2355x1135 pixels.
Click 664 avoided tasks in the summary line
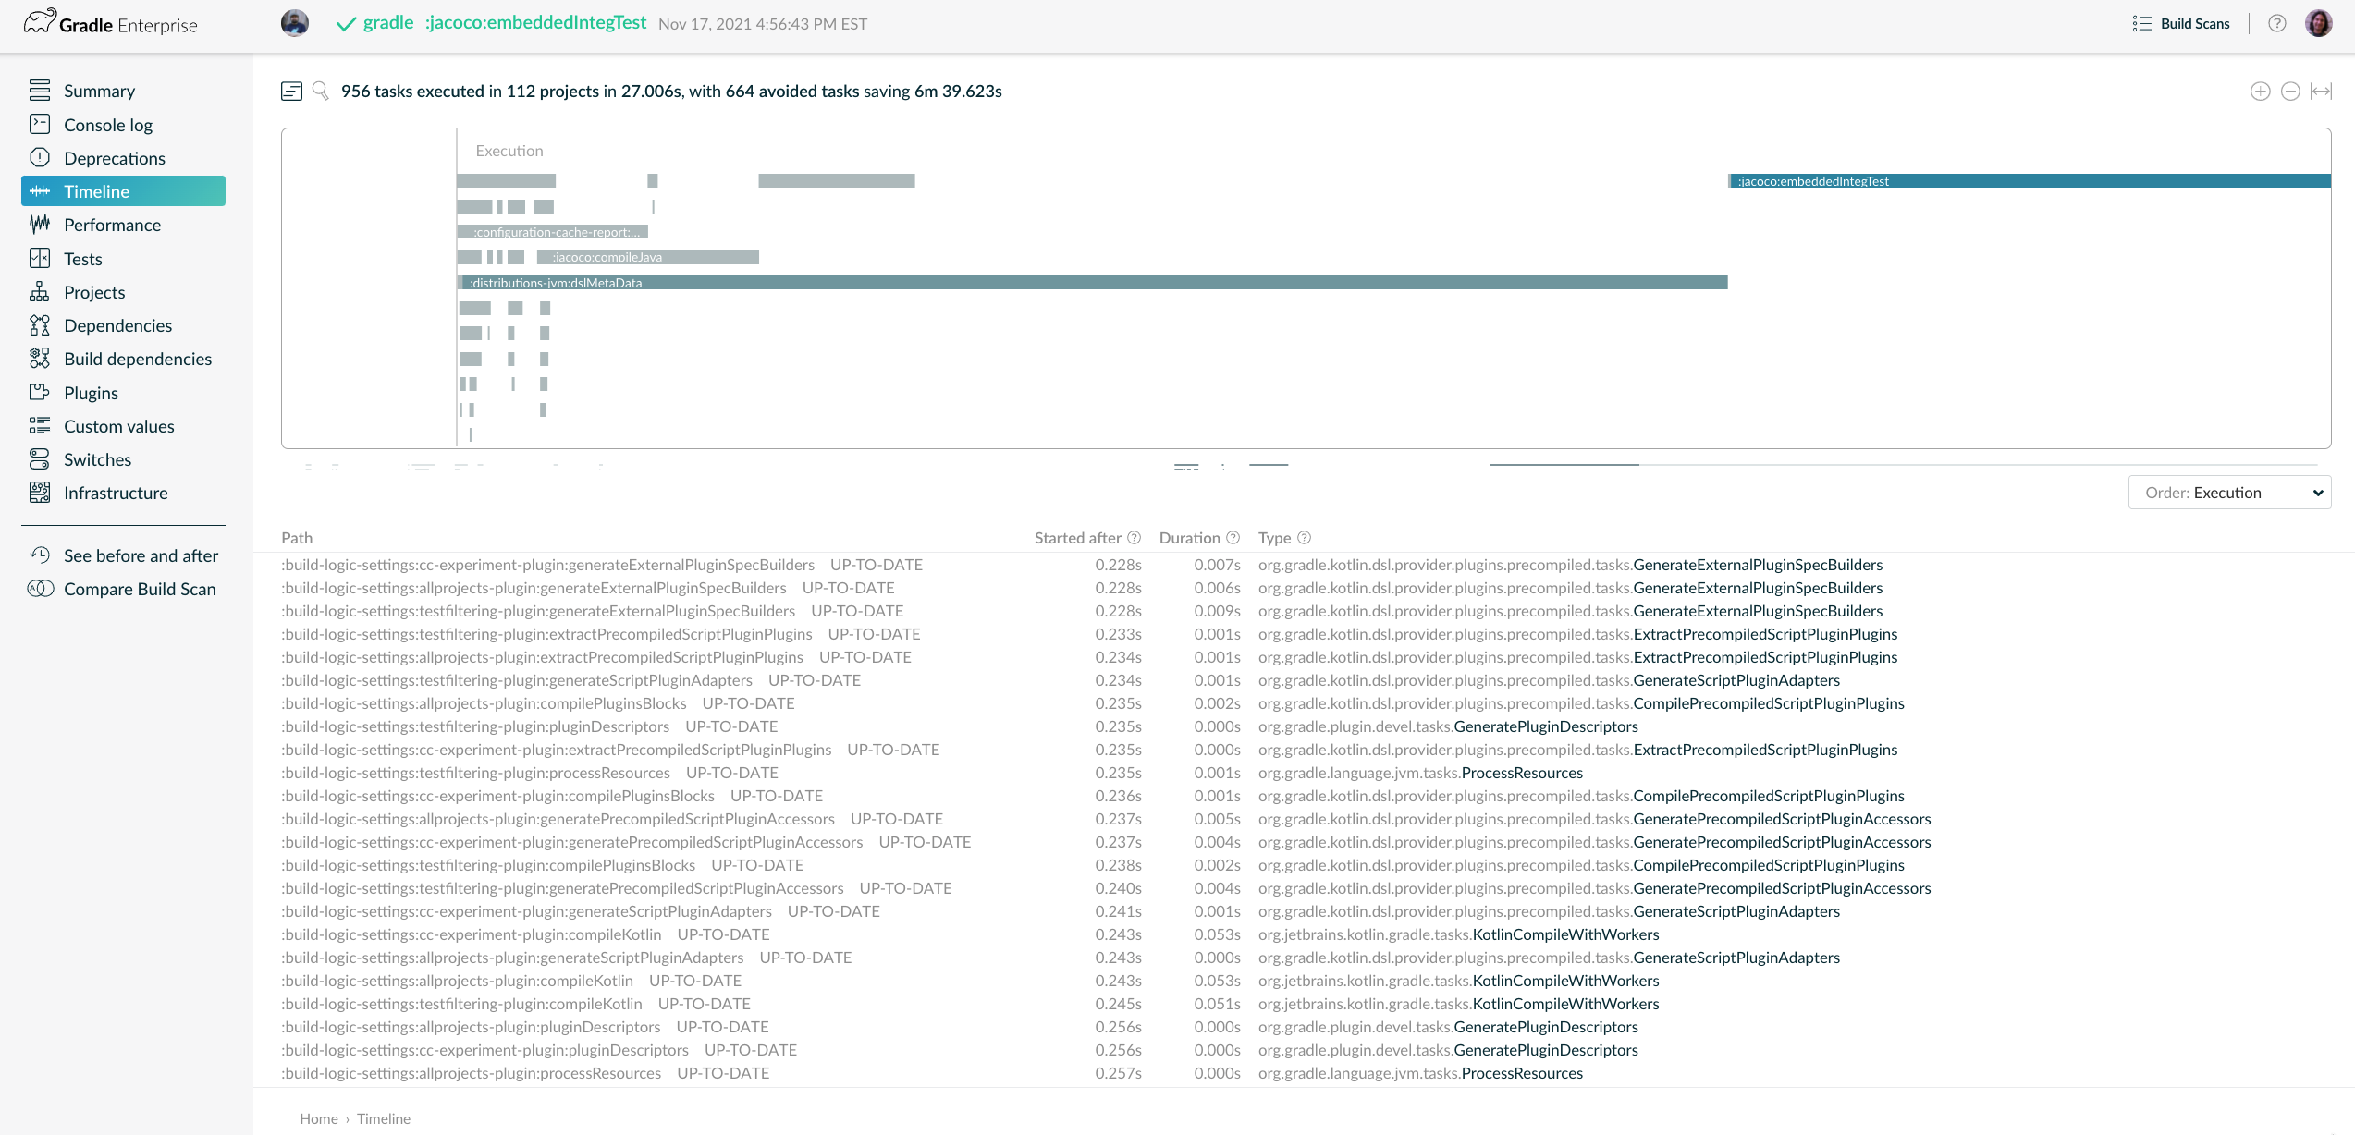tap(792, 92)
